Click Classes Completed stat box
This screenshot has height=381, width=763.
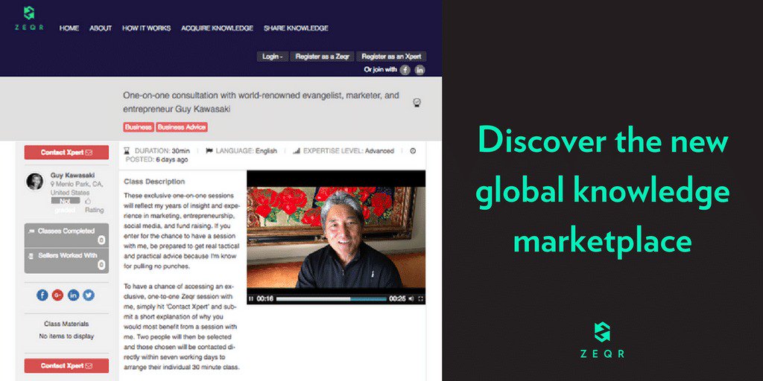coord(66,235)
